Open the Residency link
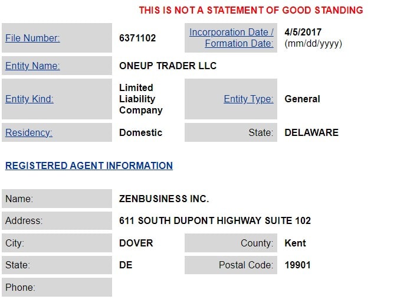This screenshot has height=302, width=410. [29, 133]
